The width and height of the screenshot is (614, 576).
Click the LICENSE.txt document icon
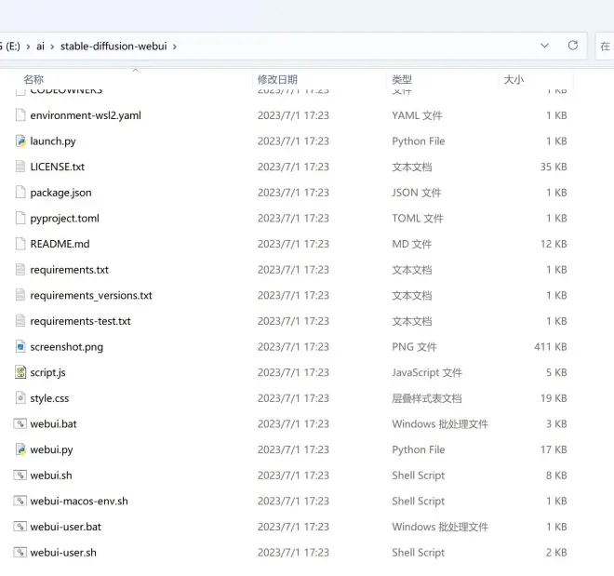pyautogui.click(x=20, y=167)
